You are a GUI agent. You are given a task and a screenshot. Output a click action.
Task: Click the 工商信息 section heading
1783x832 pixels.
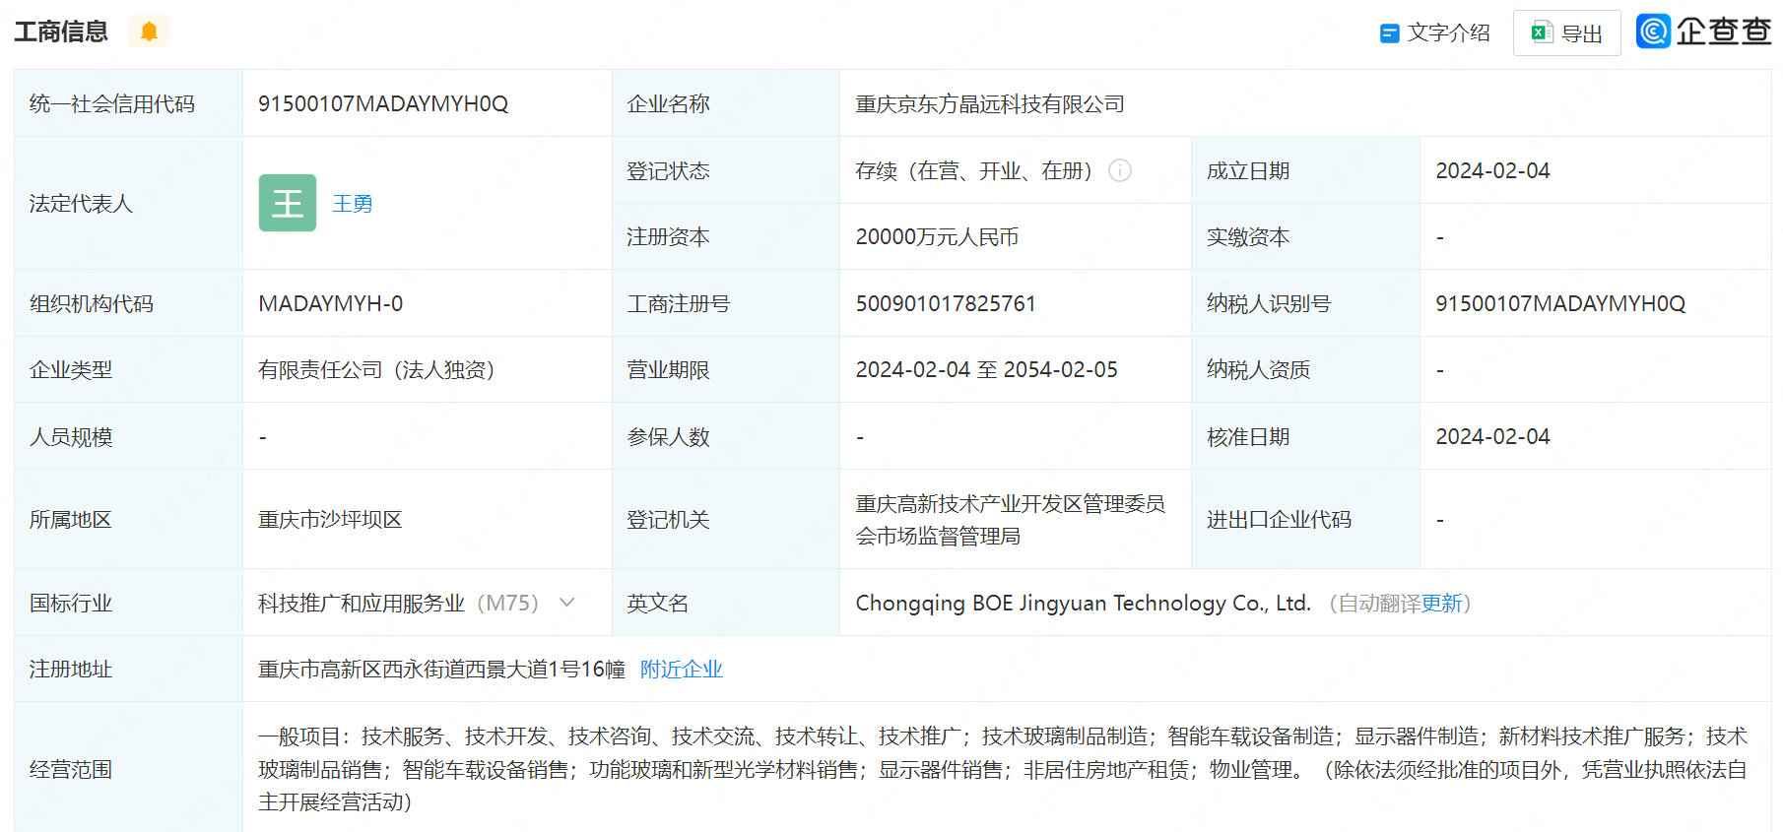pos(61,32)
